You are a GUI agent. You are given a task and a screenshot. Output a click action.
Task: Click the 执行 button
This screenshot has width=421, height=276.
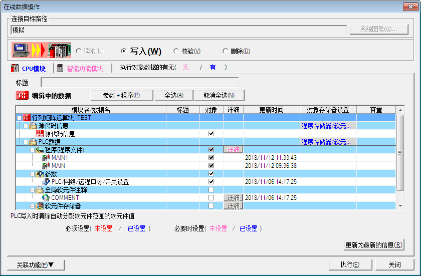point(349,264)
